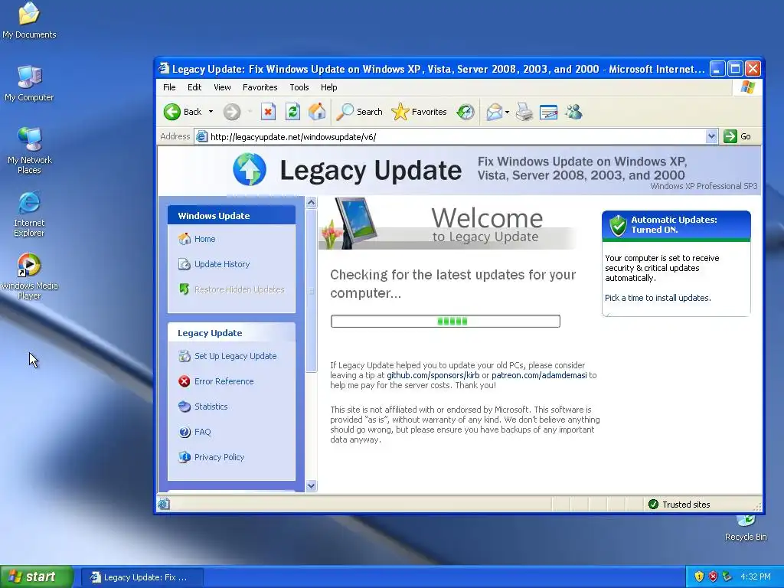Expand the Back button history dropdown arrow

click(211, 112)
